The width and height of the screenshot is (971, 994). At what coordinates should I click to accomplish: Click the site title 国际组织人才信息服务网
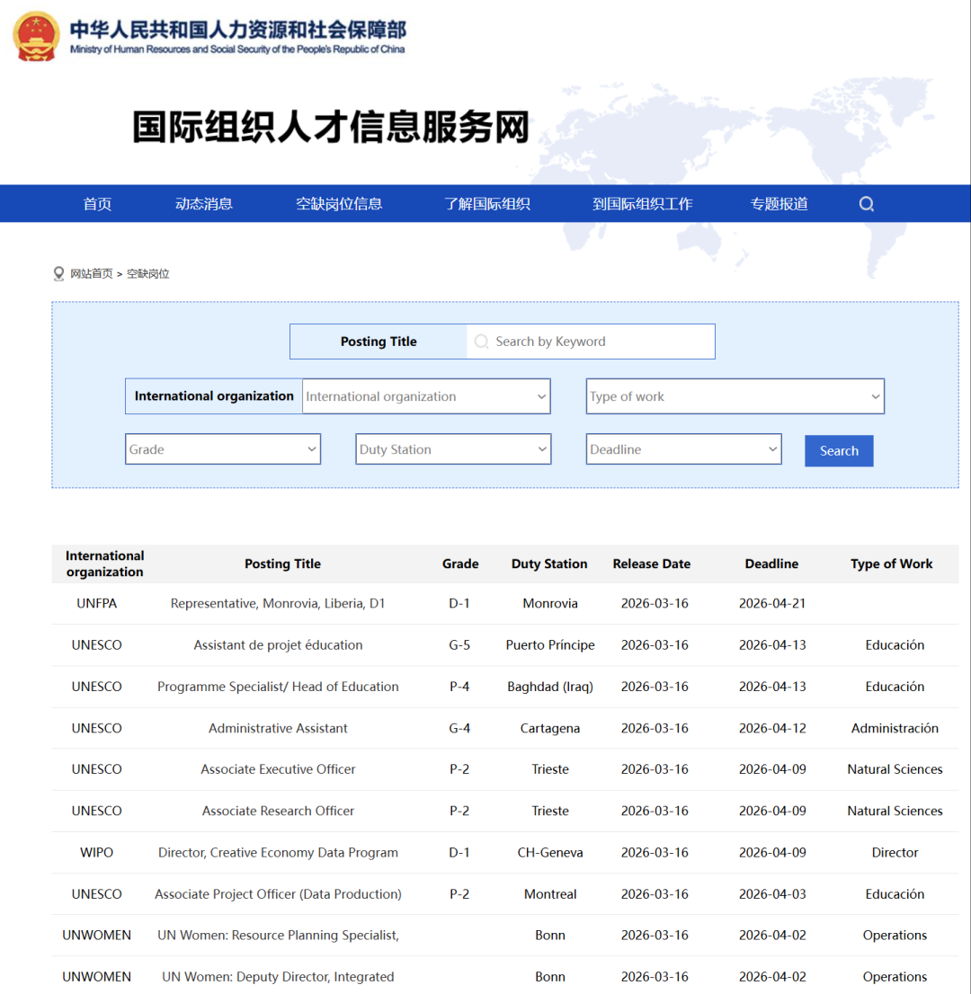click(x=331, y=127)
